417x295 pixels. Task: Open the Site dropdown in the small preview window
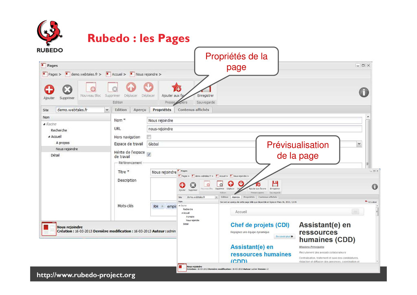[x=217, y=197]
